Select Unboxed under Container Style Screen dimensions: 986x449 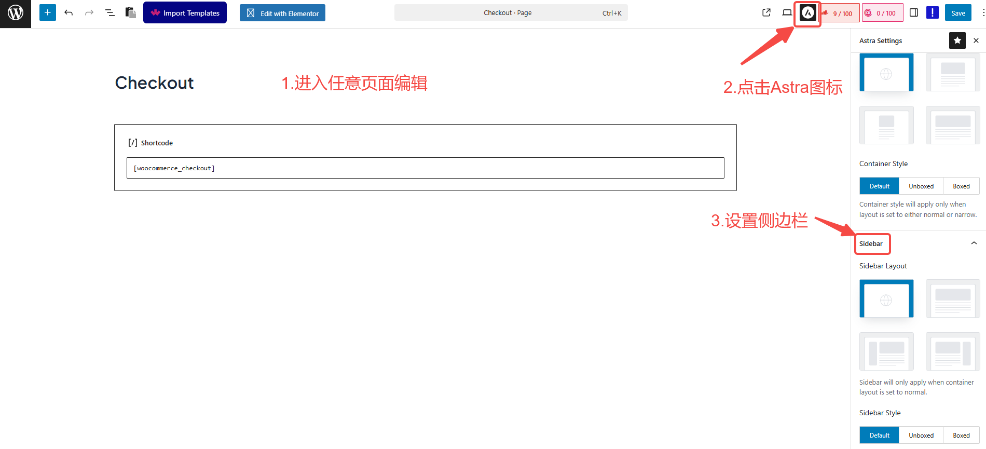coord(921,186)
